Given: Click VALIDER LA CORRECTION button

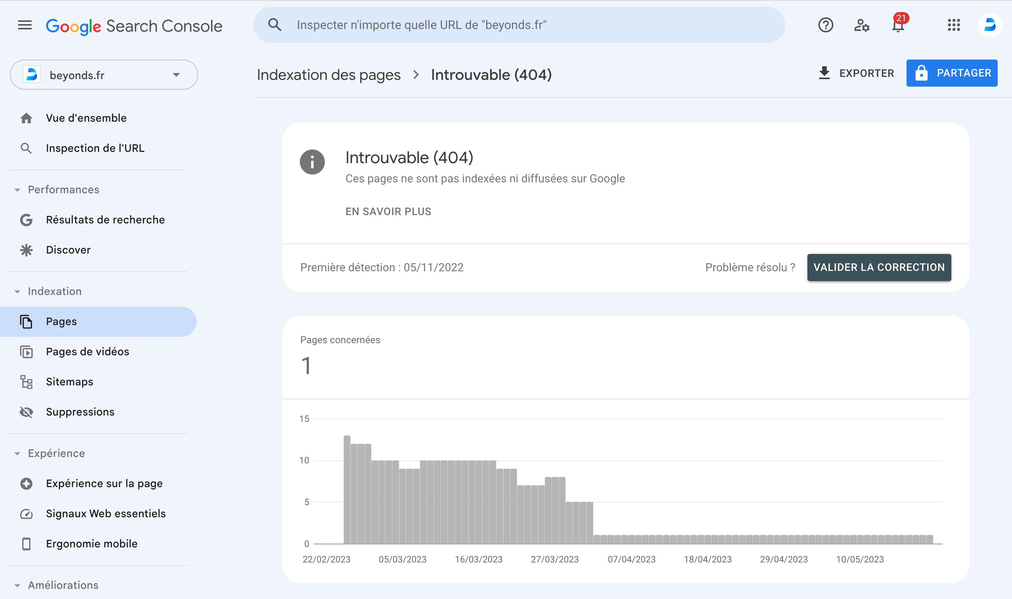Looking at the screenshot, I should [879, 267].
